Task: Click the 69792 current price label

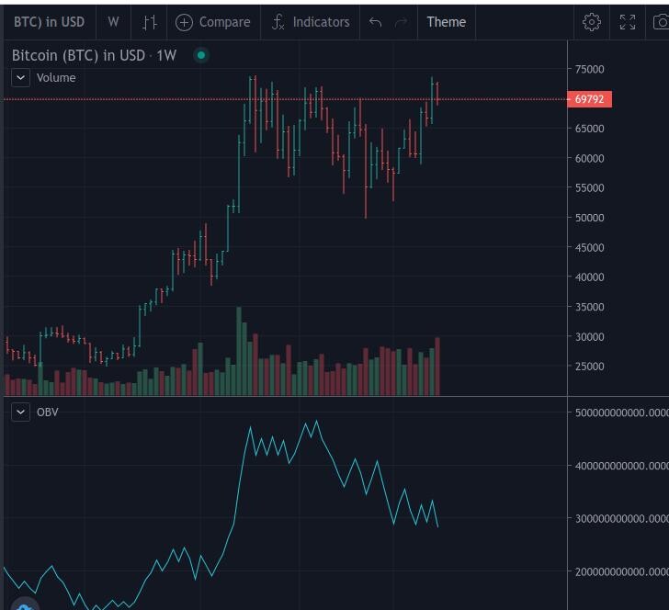Action: pos(589,99)
